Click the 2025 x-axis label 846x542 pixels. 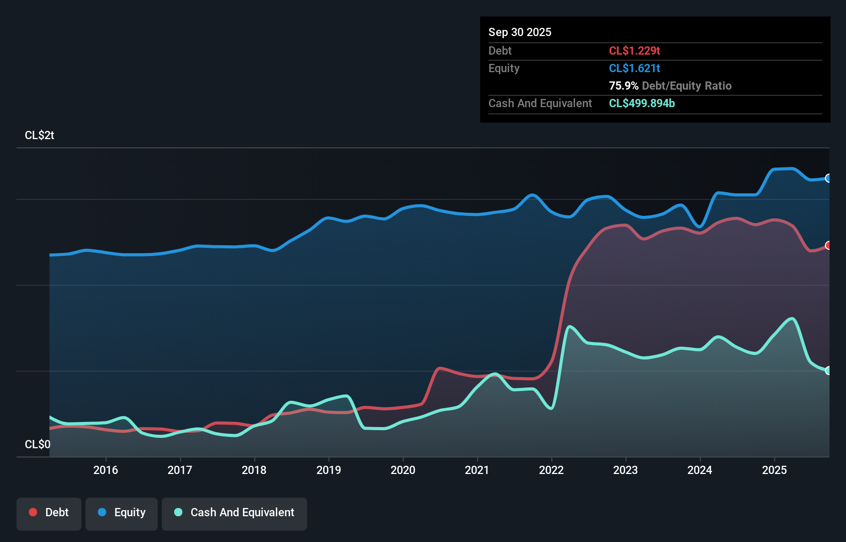click(774, 470)
